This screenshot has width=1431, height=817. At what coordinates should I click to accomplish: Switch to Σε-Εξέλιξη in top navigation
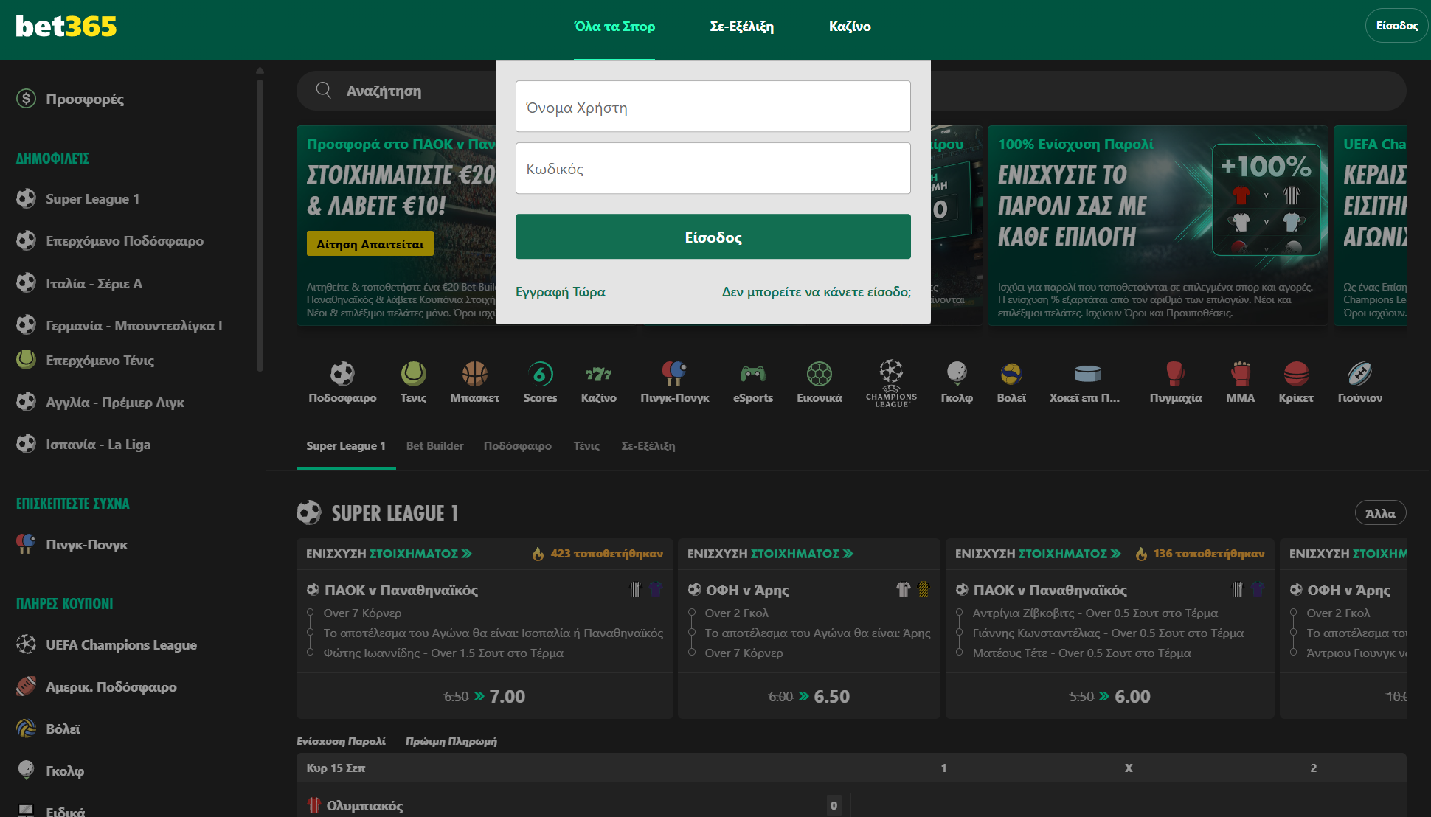(741, 27)
